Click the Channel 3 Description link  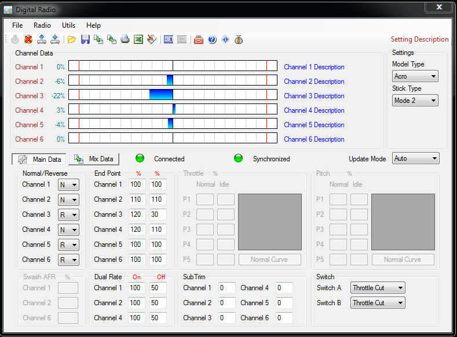[314, 96]
